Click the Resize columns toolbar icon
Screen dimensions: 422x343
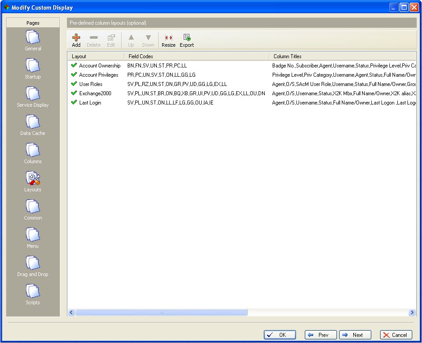pyautogui.click(x=168, y=38)
